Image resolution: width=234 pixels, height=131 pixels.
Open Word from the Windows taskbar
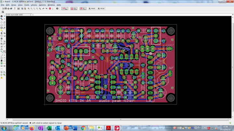74,128
